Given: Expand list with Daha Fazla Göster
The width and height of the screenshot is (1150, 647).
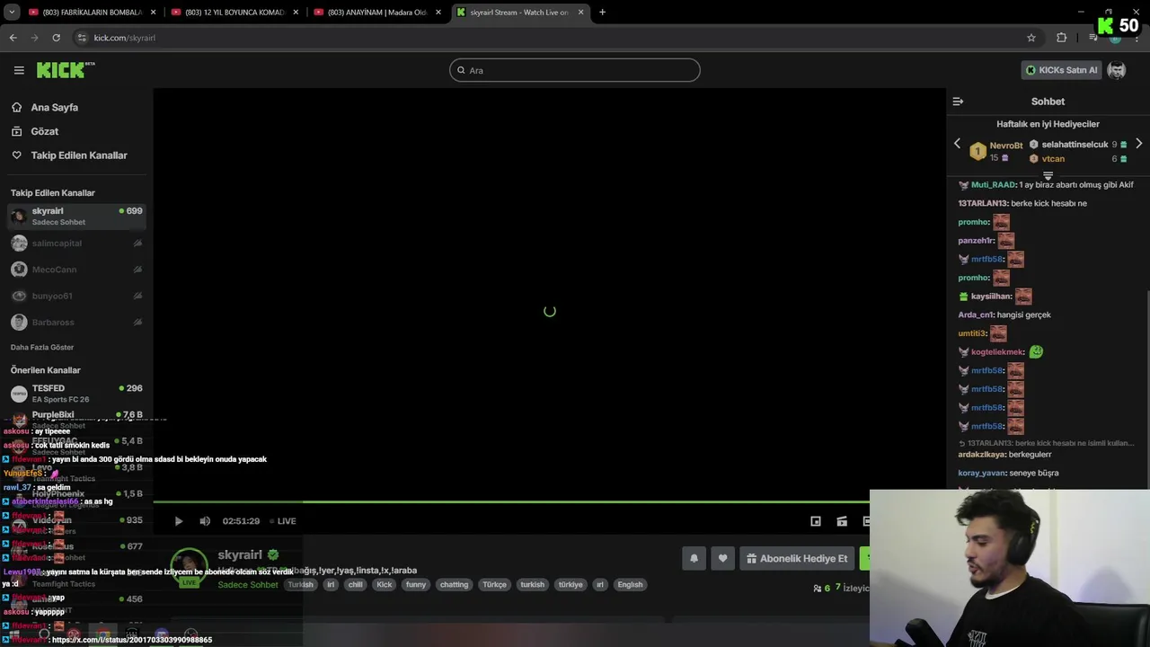Looking at the screenshot, I should [42, 347].
